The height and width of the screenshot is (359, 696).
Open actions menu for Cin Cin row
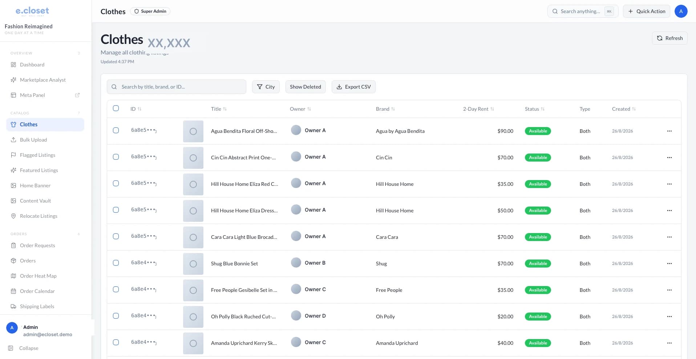pyautogui.click(x=669, y=158)
